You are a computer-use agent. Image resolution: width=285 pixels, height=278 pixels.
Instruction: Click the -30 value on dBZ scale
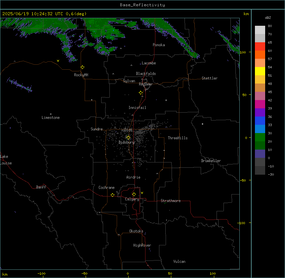pyautogui.click(x=271, y=174)
